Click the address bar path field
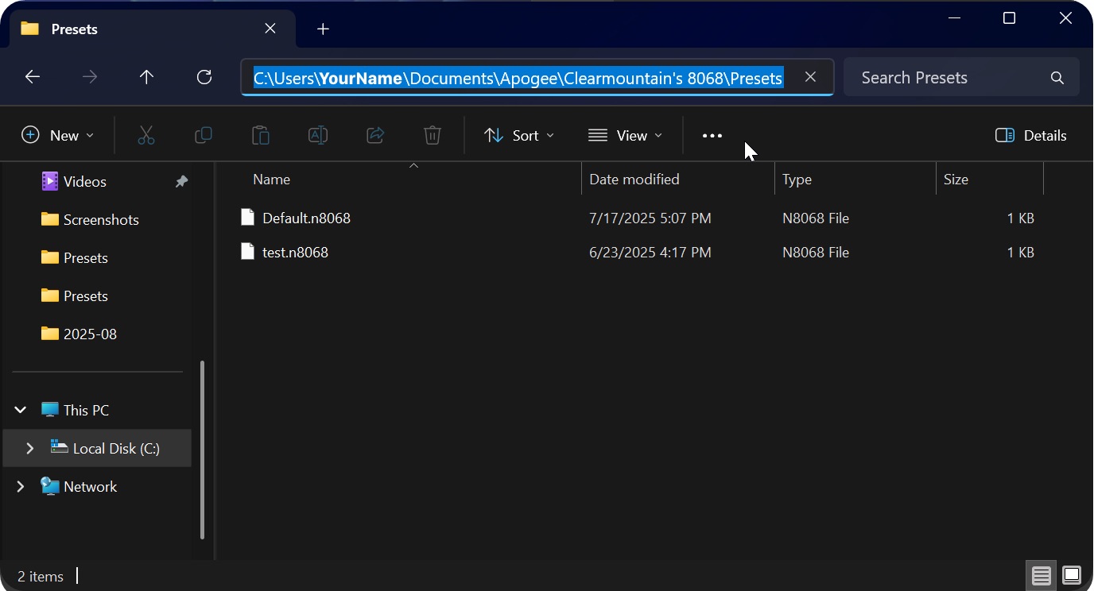1094x591 pixels. 537,77
